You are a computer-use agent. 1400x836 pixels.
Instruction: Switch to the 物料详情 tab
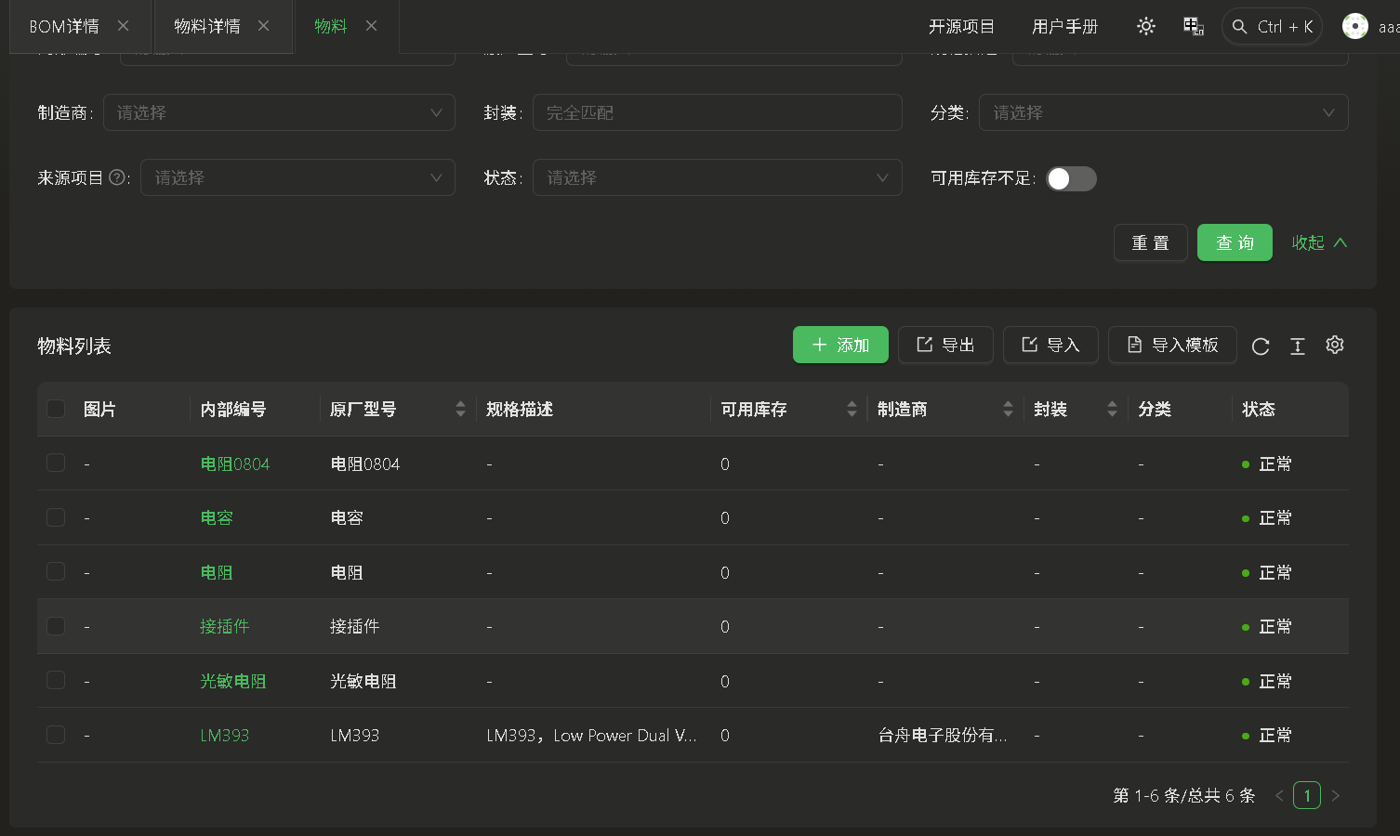click(x=206, y=26)
